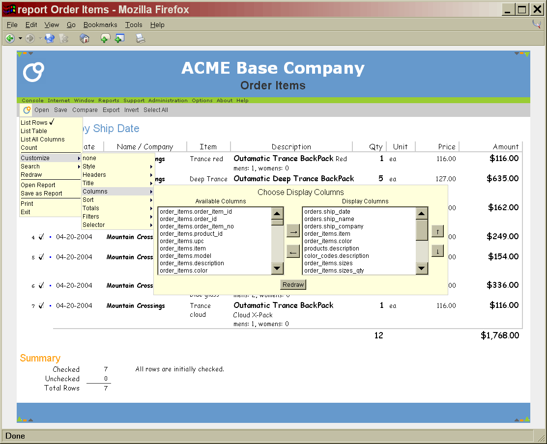Click the window resize grip in status bar

point(541,438)
